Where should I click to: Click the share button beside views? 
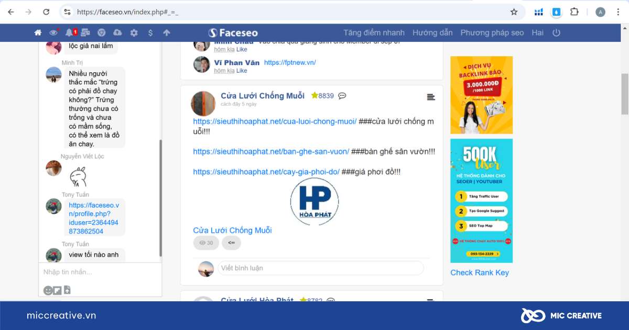pos(231,243)
